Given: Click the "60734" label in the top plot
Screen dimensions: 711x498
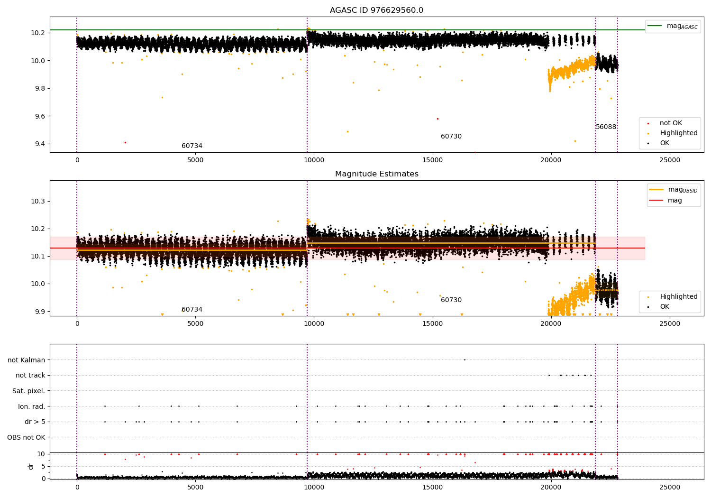Looking at the screenshot, I should [192, 146].
